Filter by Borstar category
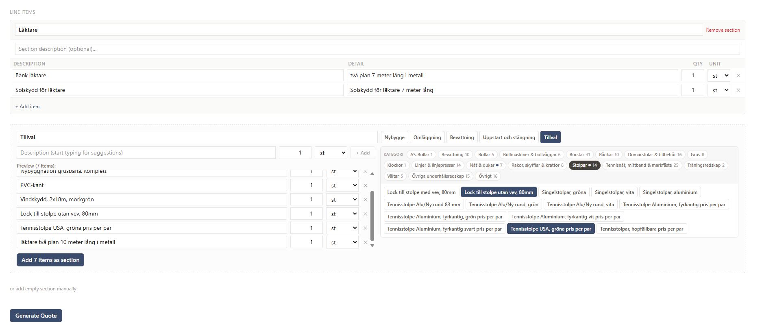 [580, 155]
